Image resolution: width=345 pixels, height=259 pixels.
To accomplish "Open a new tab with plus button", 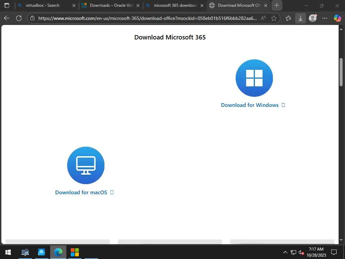I will [x=277, y=5].
